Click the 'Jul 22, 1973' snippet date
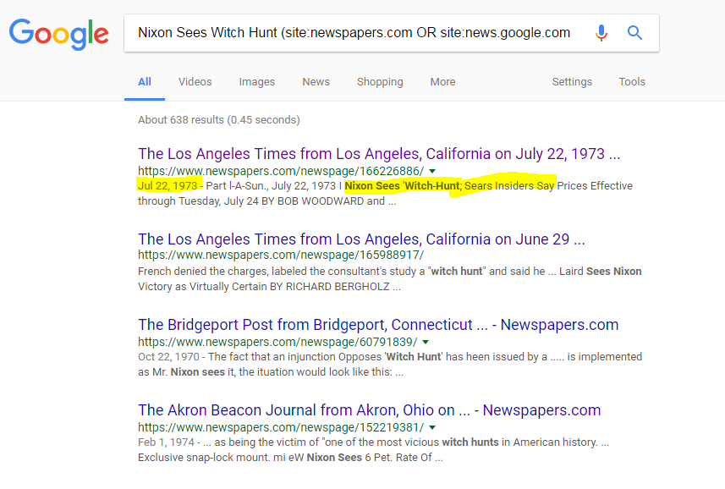 point(168,186)
